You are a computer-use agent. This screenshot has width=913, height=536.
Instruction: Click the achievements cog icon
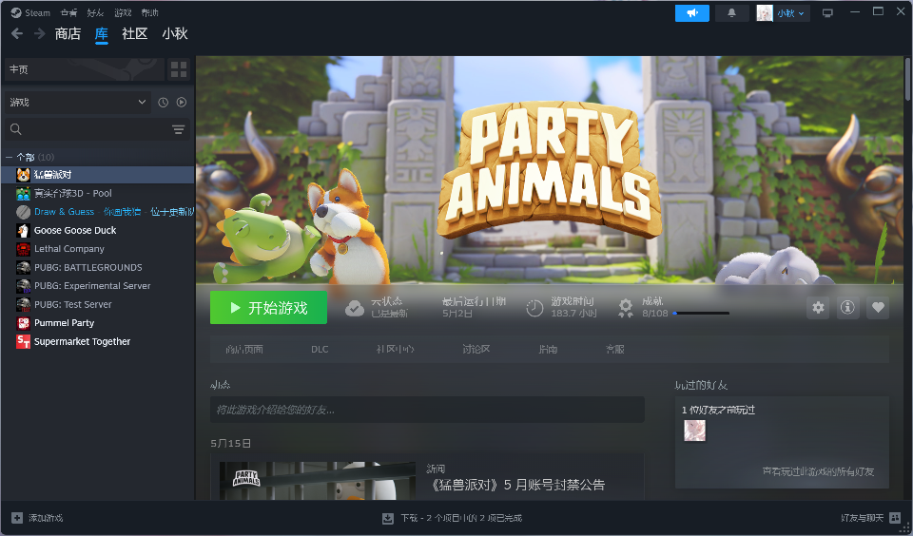click(626, 308)
